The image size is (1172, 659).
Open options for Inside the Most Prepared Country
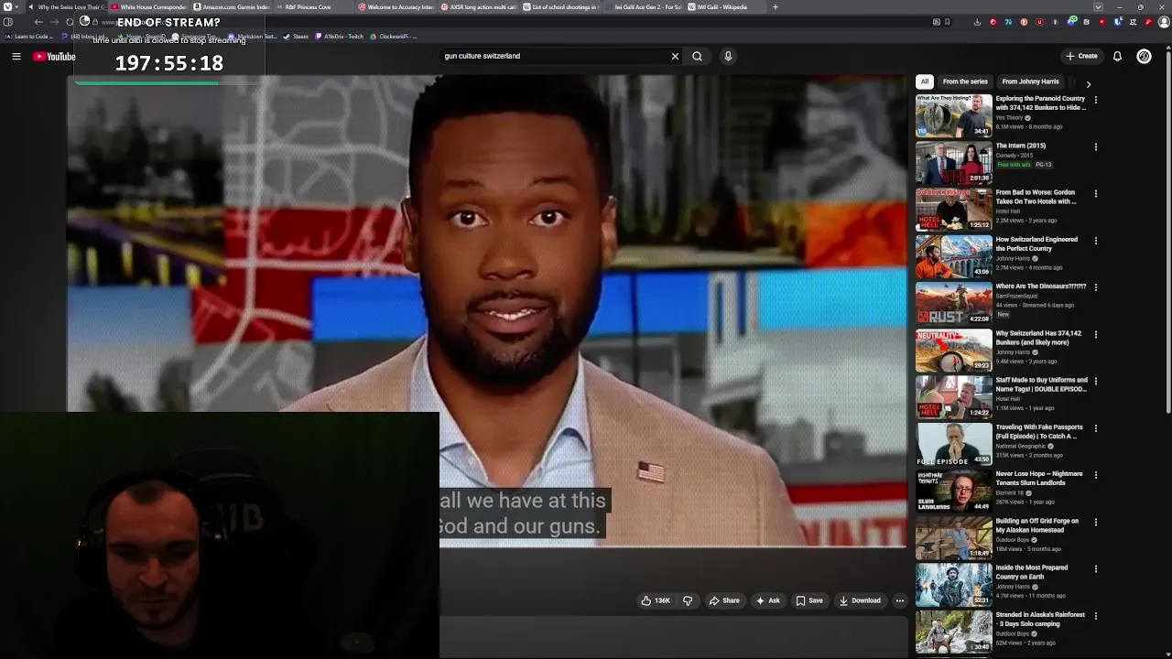point(1095,568)
